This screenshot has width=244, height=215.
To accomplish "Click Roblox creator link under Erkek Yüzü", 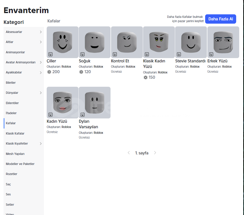I will pos(227,67).
